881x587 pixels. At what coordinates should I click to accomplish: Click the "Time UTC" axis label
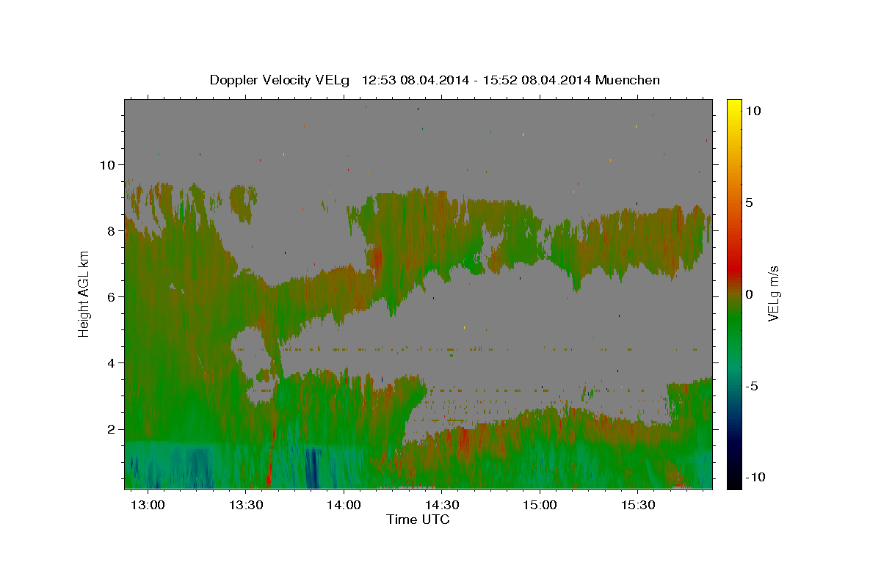418,519
